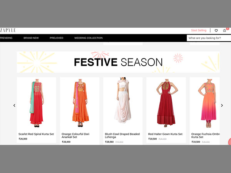Click the left carousel arrow
Viewport: 231px width, 173px height.
point(14,105)
